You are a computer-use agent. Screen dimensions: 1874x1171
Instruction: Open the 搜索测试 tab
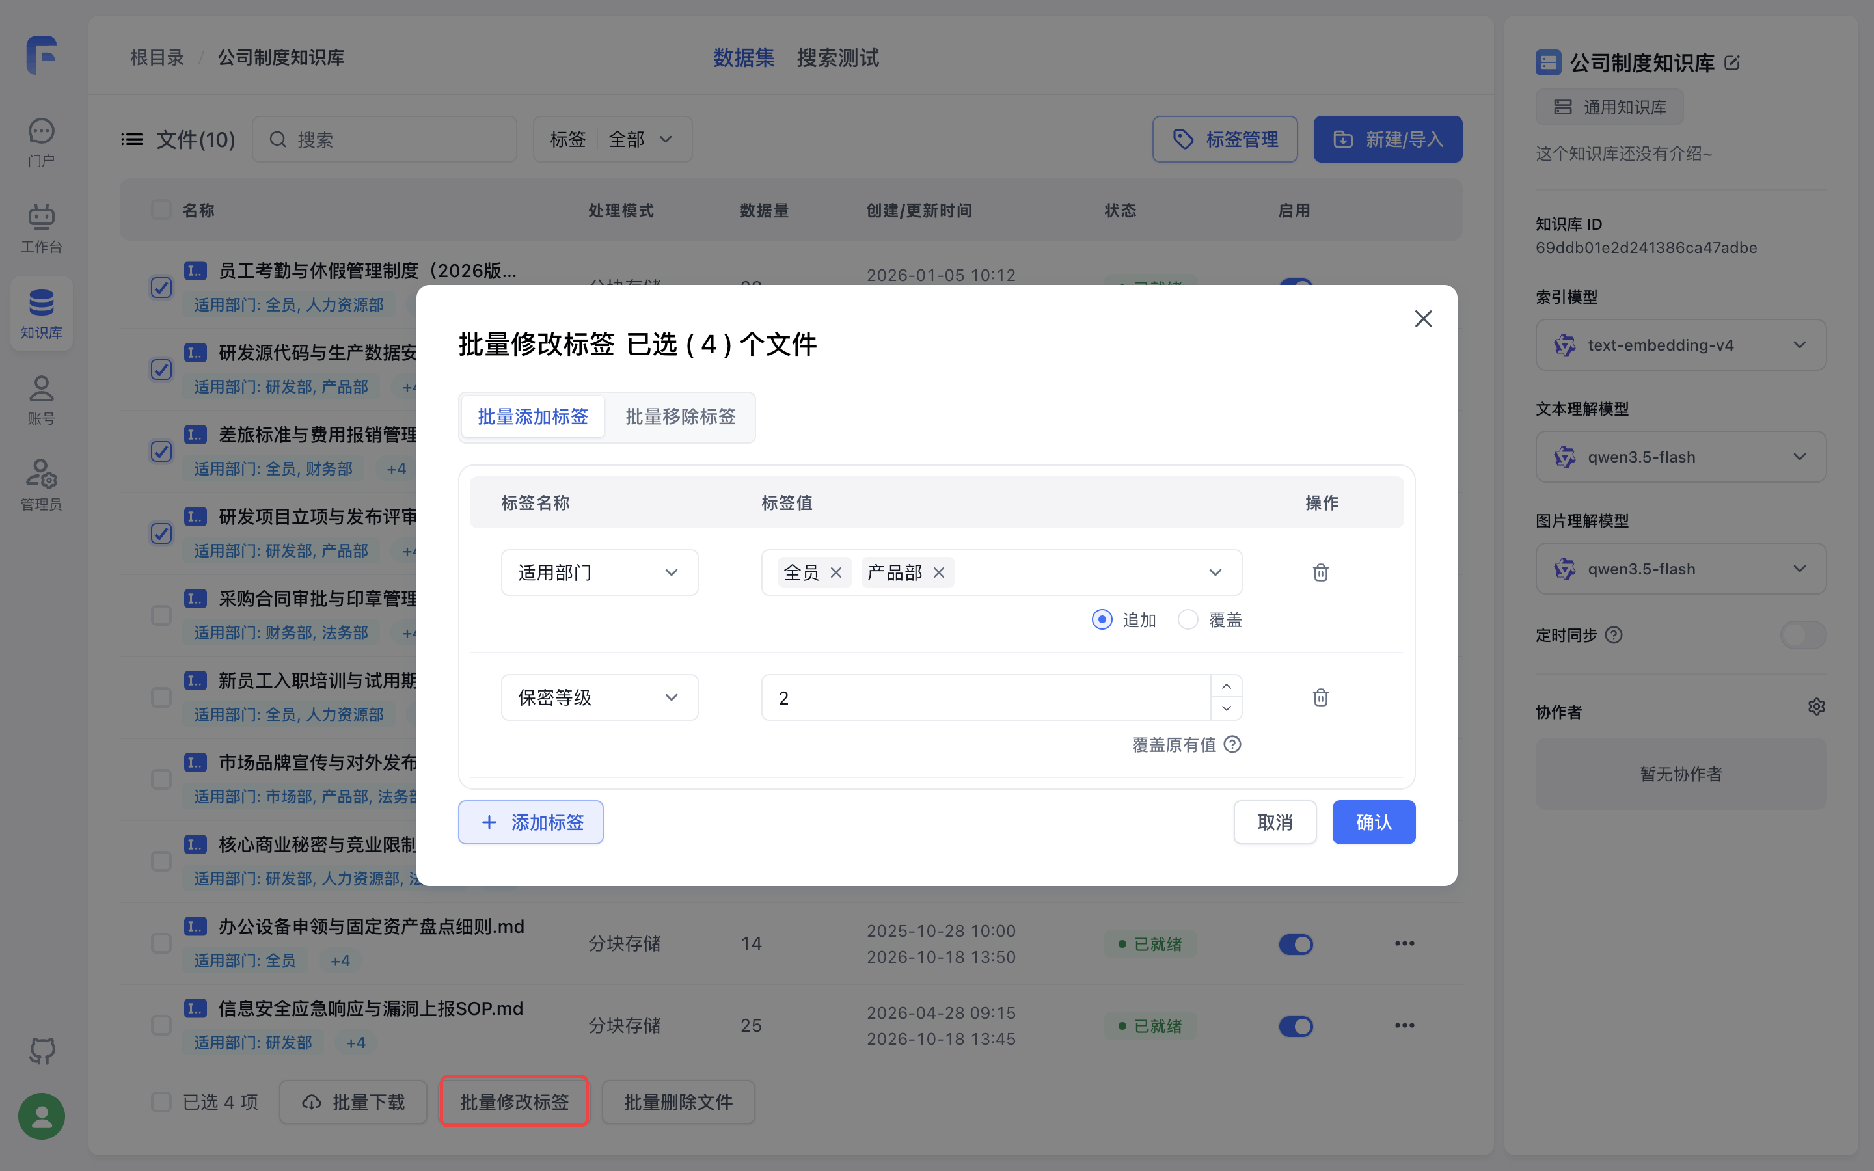[x=837, y=58]
